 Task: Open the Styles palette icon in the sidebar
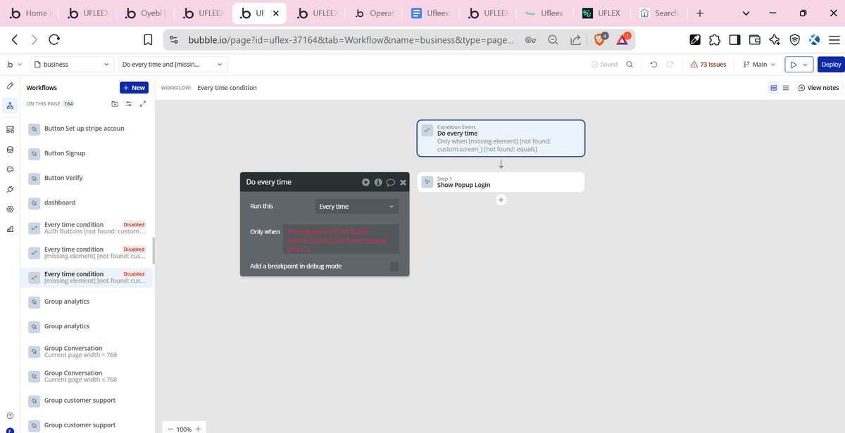click(x=10, y=169)
